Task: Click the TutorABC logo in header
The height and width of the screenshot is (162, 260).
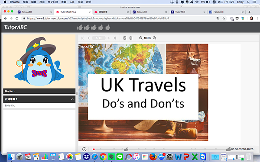Action: coord(16,27)
